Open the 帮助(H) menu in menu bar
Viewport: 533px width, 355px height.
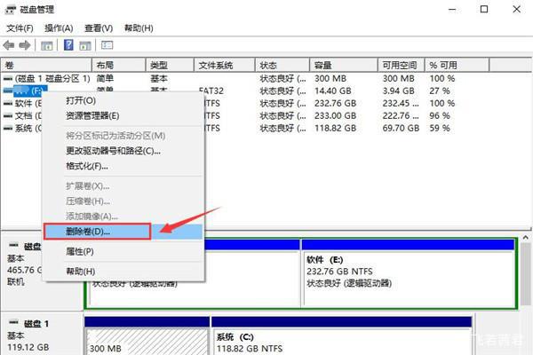pyautogui.click(x=139, y=28)
